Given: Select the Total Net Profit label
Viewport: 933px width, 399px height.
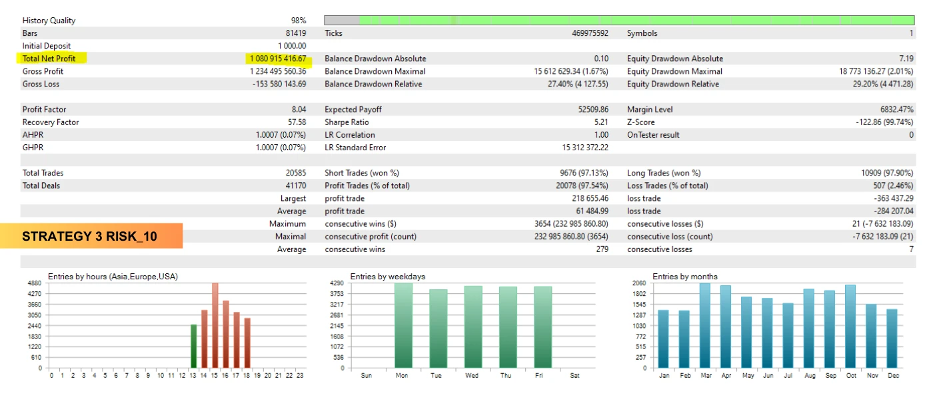Looking at the screenshot, I should [49, 59].
